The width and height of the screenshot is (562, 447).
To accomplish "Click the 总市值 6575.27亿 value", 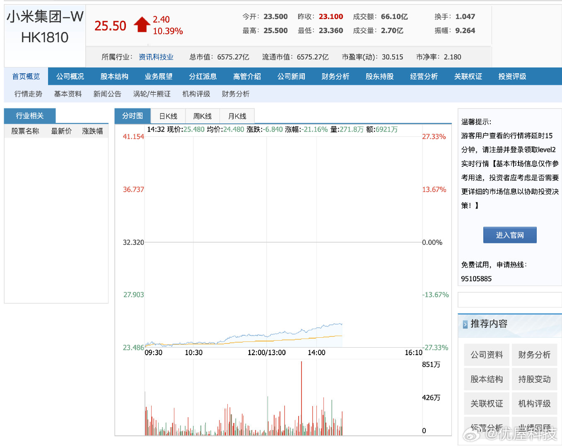I will (x=233, y=57).
